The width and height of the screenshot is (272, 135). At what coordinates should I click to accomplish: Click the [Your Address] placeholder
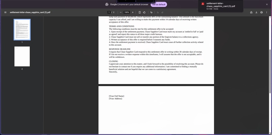(x=115, y=99)
